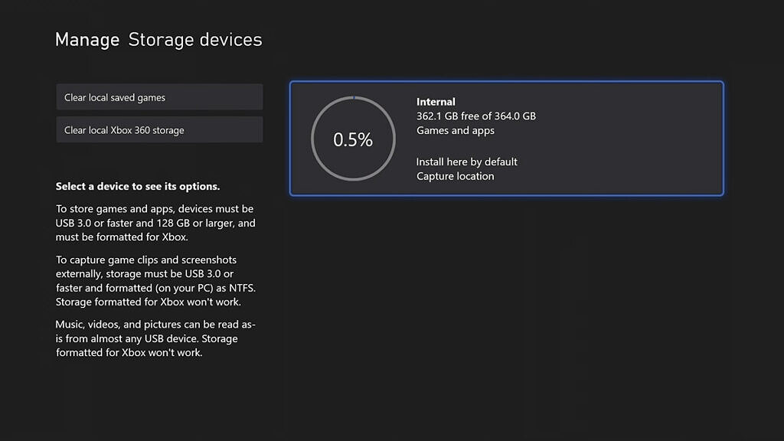Click the Manage heading word

(87, 40)
